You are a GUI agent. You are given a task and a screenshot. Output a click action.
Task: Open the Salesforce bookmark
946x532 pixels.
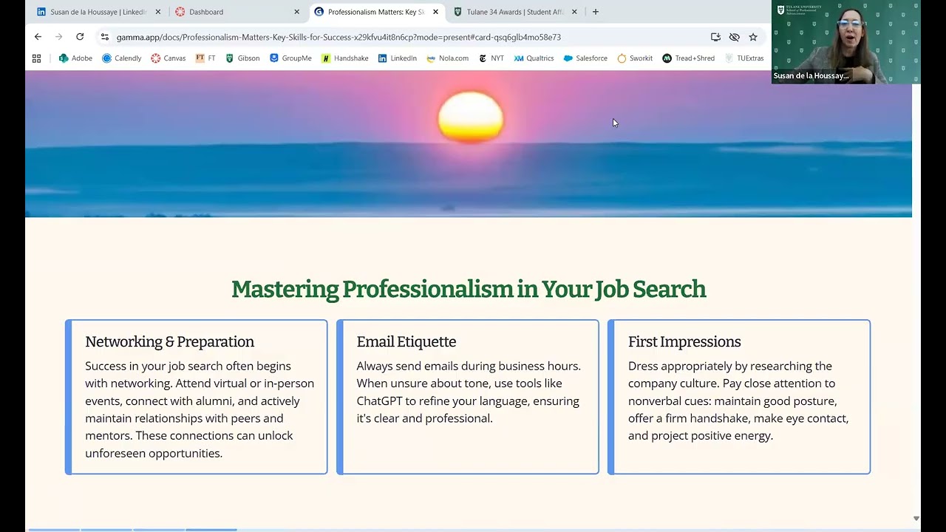click(585, 58)
